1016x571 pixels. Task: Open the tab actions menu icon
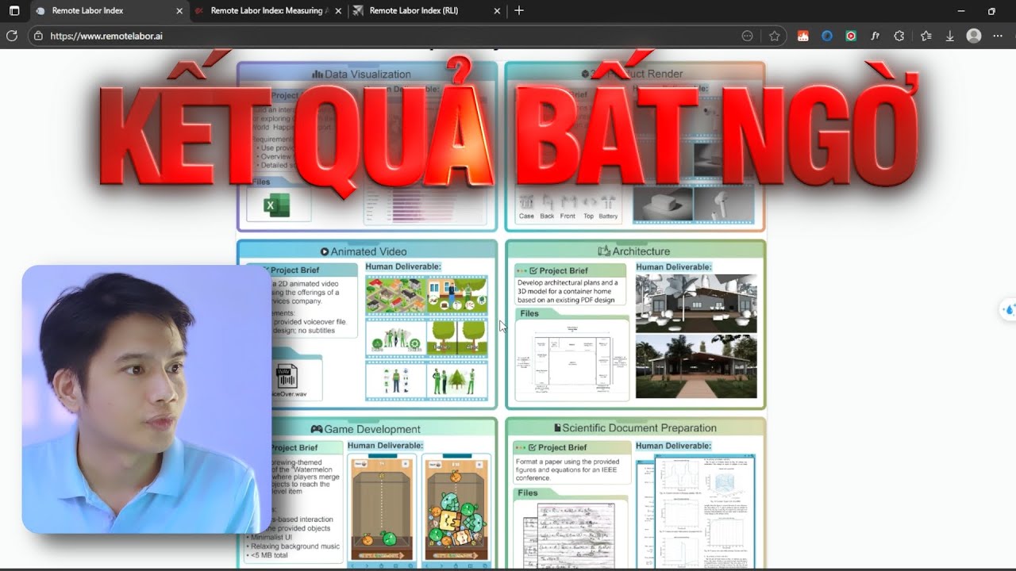14,11
